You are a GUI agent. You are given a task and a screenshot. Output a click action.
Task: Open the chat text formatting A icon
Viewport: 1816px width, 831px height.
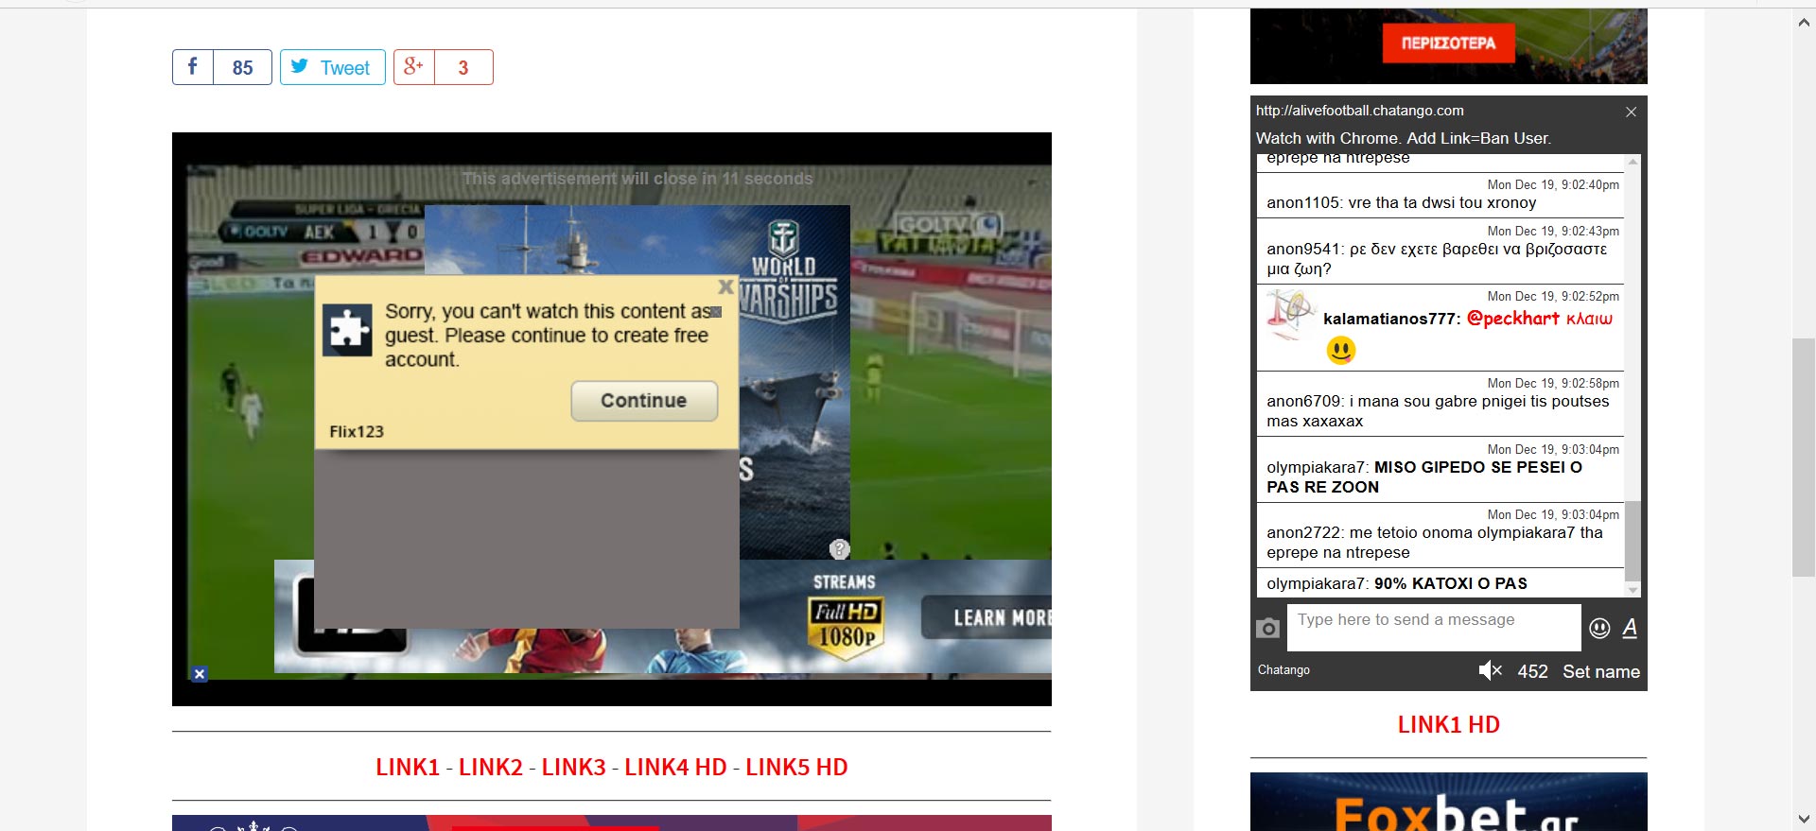pyautogui.click(x=1630, y=628)
